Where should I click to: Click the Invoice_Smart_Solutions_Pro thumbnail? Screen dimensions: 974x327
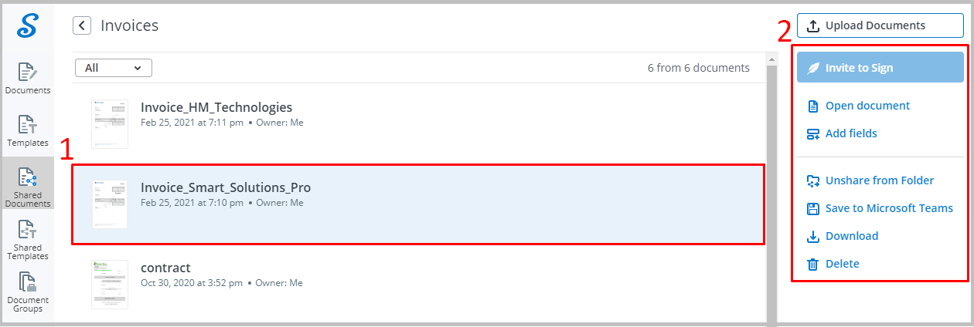[x=109, y=204]
